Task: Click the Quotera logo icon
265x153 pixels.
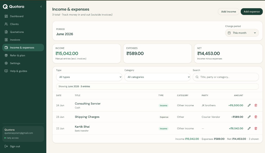Action: click(x=5, y=6)
